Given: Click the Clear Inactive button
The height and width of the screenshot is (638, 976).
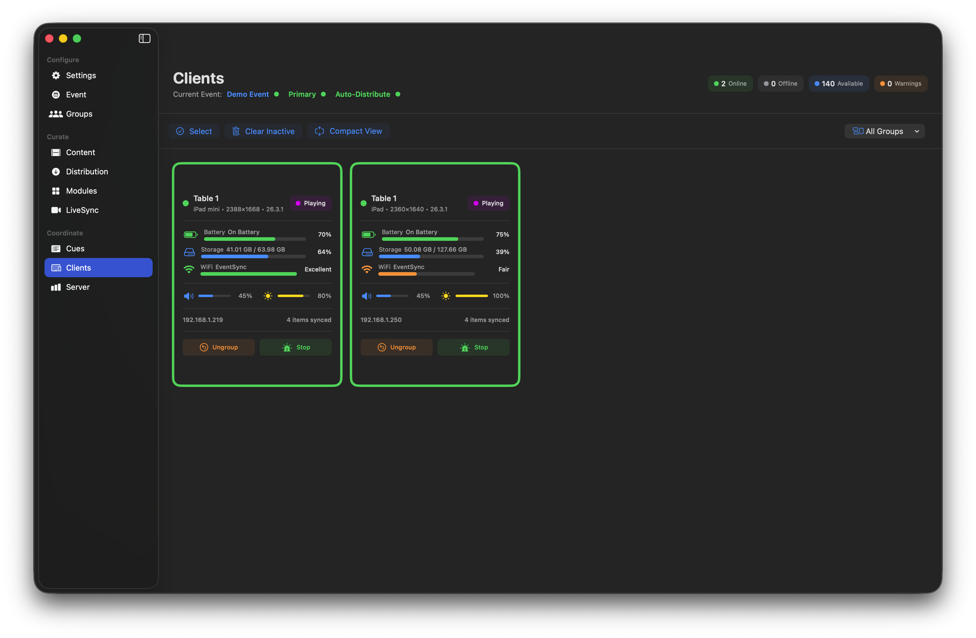Looking at the screenshot, I should coord(263,131).
